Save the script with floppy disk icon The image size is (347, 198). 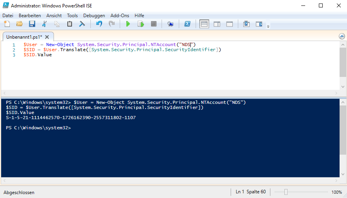[x=32, y=24]
